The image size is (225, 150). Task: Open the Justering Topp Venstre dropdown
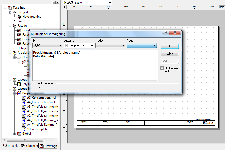[79, 45]
